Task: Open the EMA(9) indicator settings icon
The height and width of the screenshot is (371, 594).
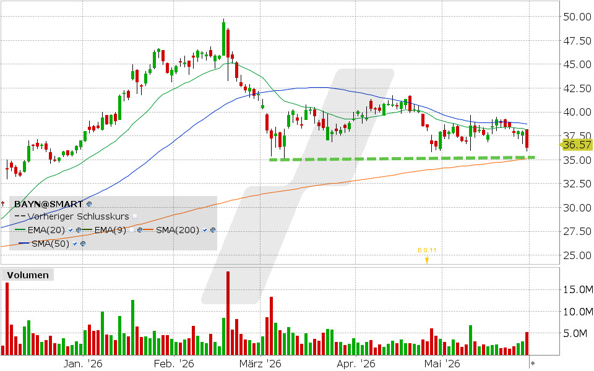Action: (x=140, y=230)
